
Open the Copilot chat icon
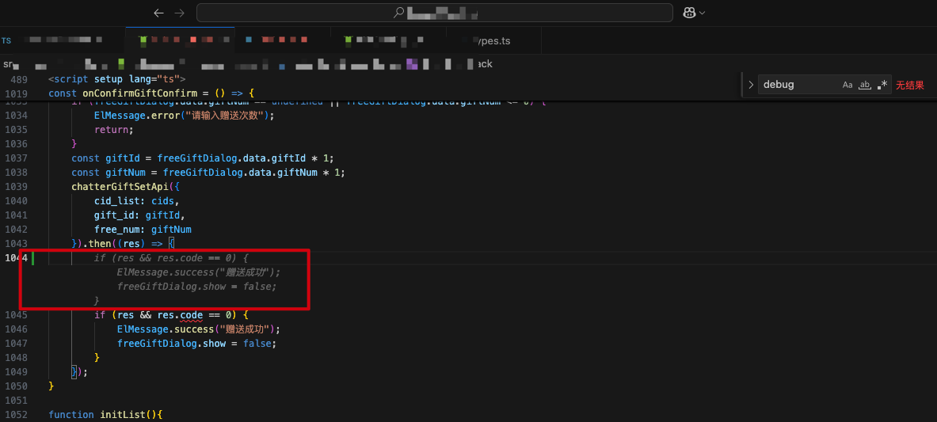(x=689, y=13)
